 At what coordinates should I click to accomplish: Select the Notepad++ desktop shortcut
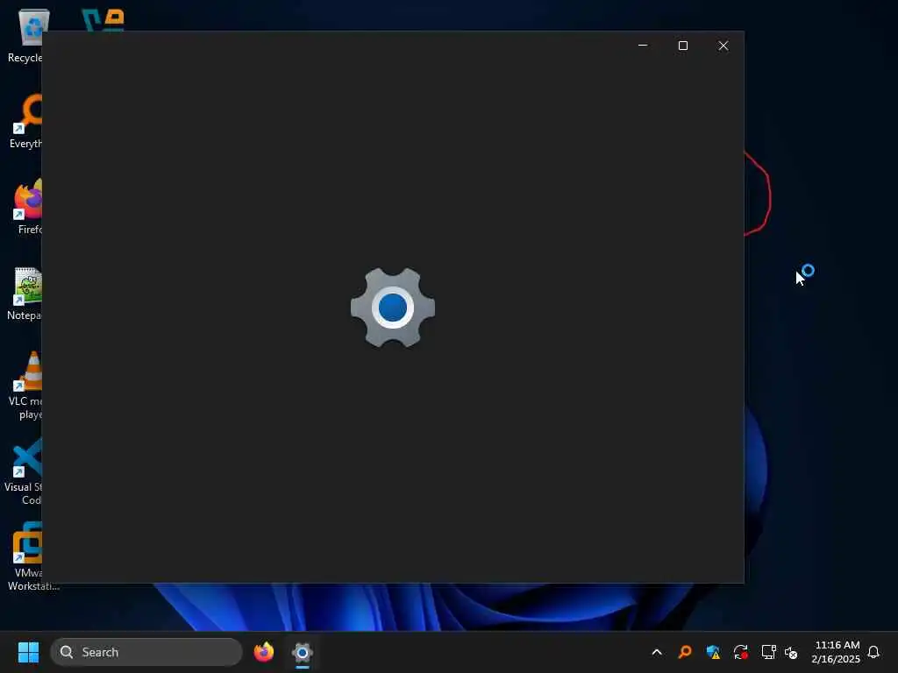coord(24,293)
